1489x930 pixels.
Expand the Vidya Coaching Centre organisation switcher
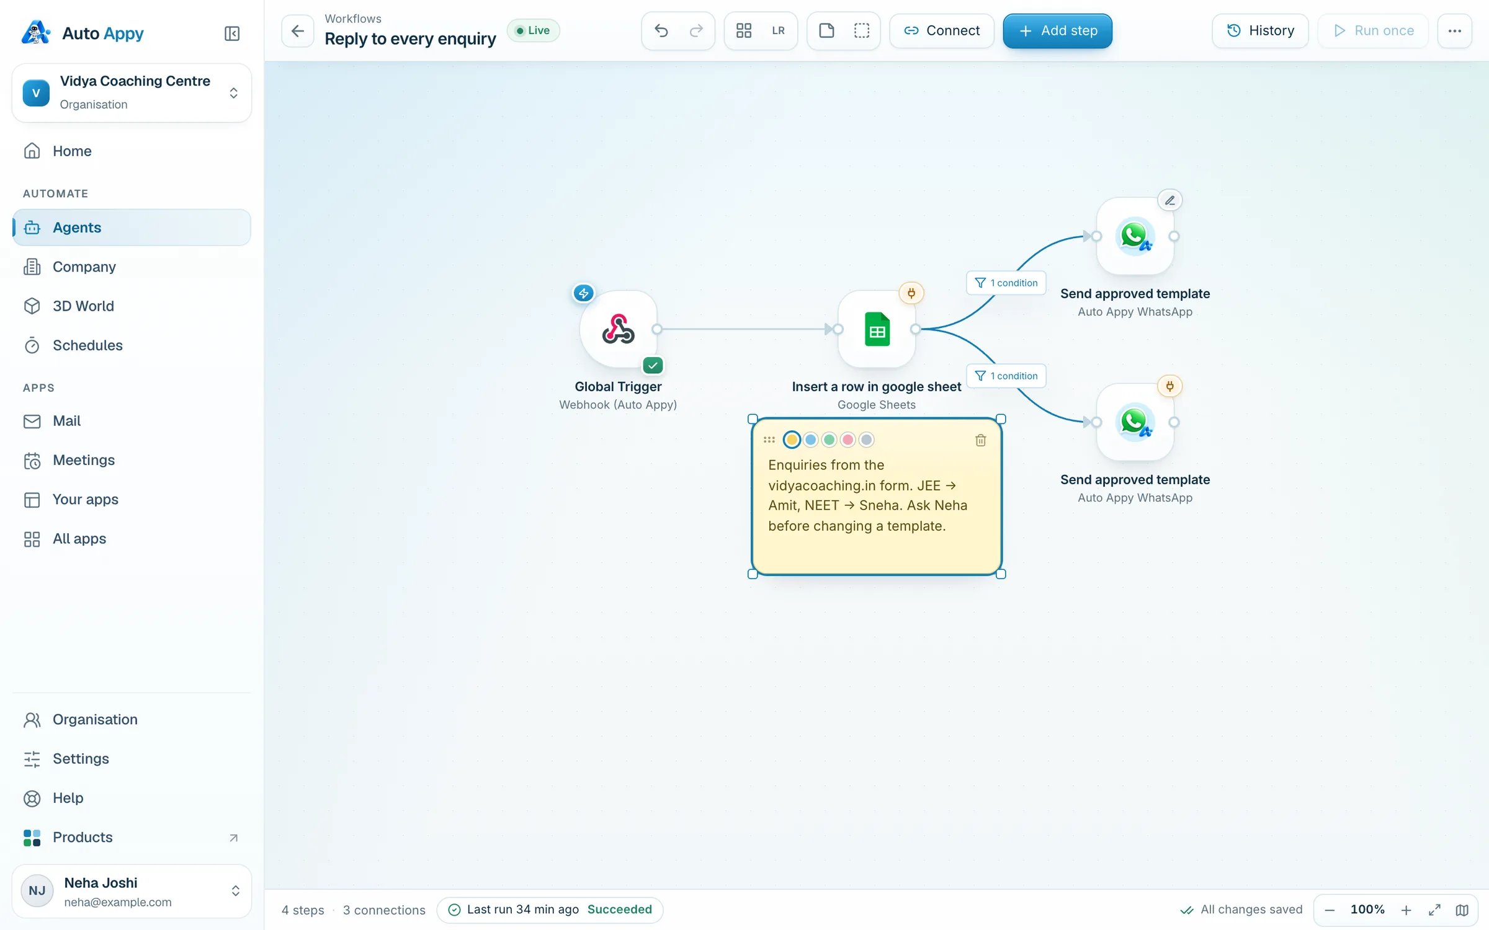click(132, 93)
